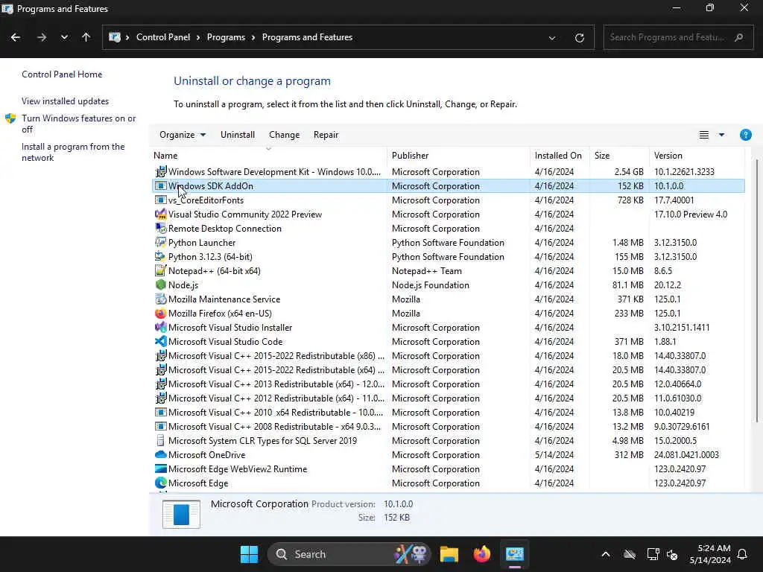Click the OneDrive tray cloud icon
763x572 pixels.
[x=630, y=554]
